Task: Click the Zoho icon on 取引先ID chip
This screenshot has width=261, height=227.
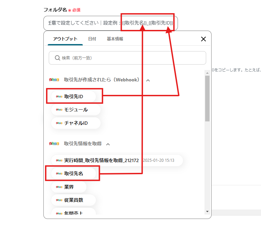Action: 59,97
